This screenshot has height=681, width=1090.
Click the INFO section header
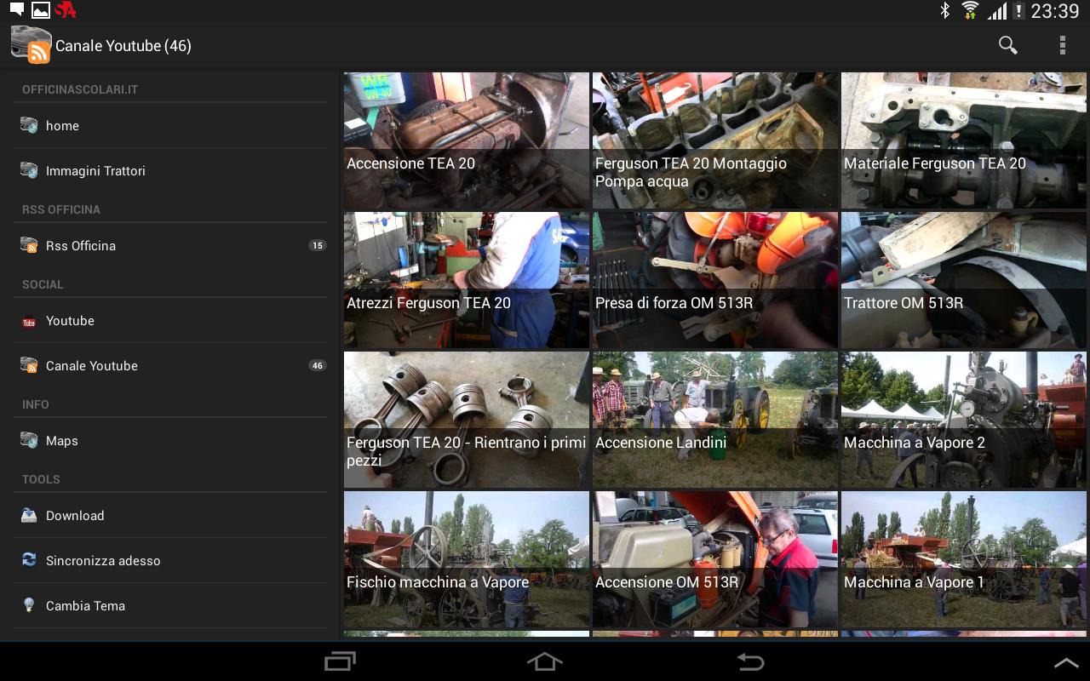36,404
